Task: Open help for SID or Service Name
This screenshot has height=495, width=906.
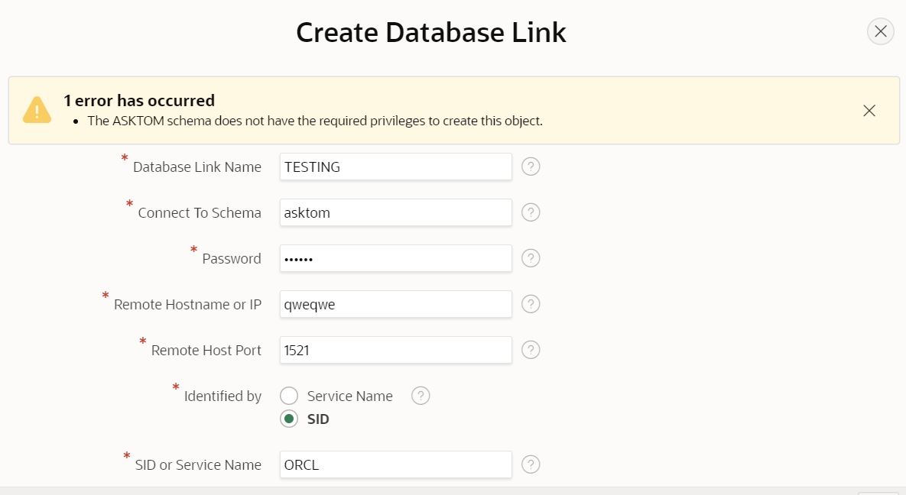Action: coord(531,464)
